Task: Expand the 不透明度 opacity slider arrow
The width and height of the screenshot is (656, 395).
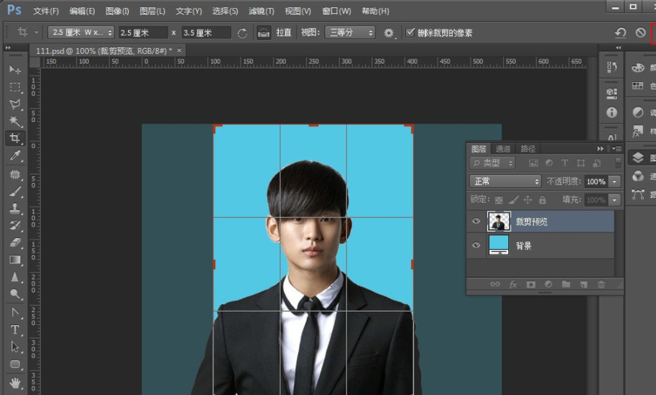Action: pyautogui.click(x=615, y=181)
